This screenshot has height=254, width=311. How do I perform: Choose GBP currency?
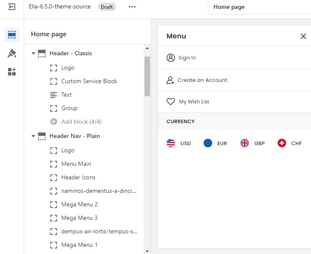[259, 143]
